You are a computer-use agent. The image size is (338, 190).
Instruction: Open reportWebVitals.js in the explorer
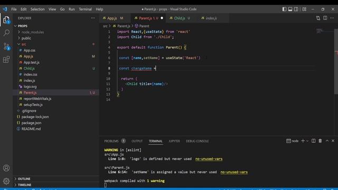click(55, 99)
